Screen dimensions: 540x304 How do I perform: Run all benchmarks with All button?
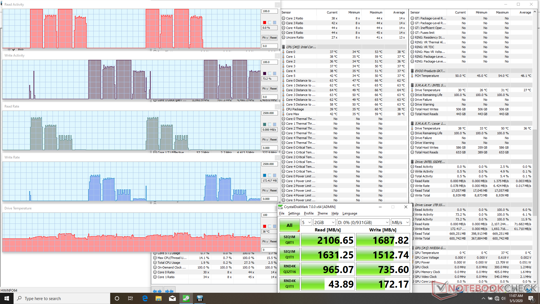(289, 225)
